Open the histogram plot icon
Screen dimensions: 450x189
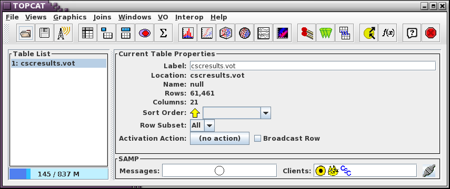187,33
